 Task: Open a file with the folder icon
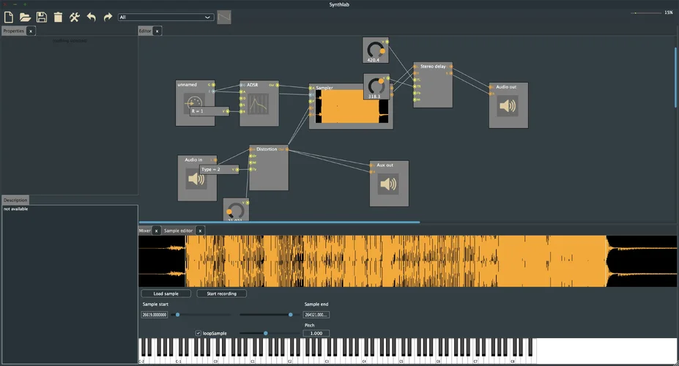(x=25, y=18)
